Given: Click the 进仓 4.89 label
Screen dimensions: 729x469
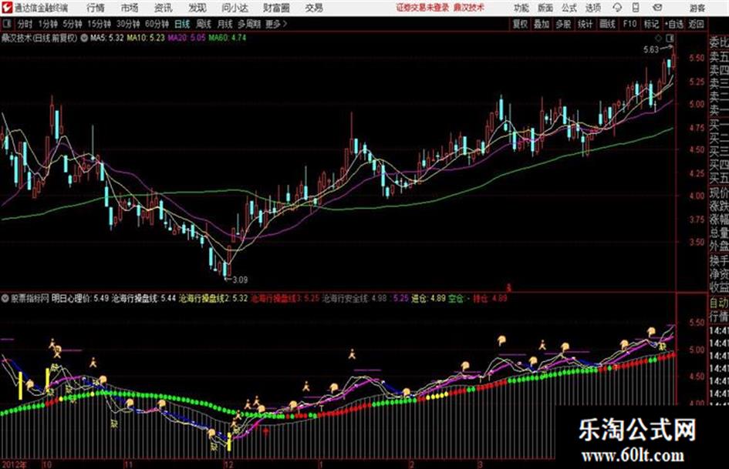Looking at the screenshot, I should [428, 298].
